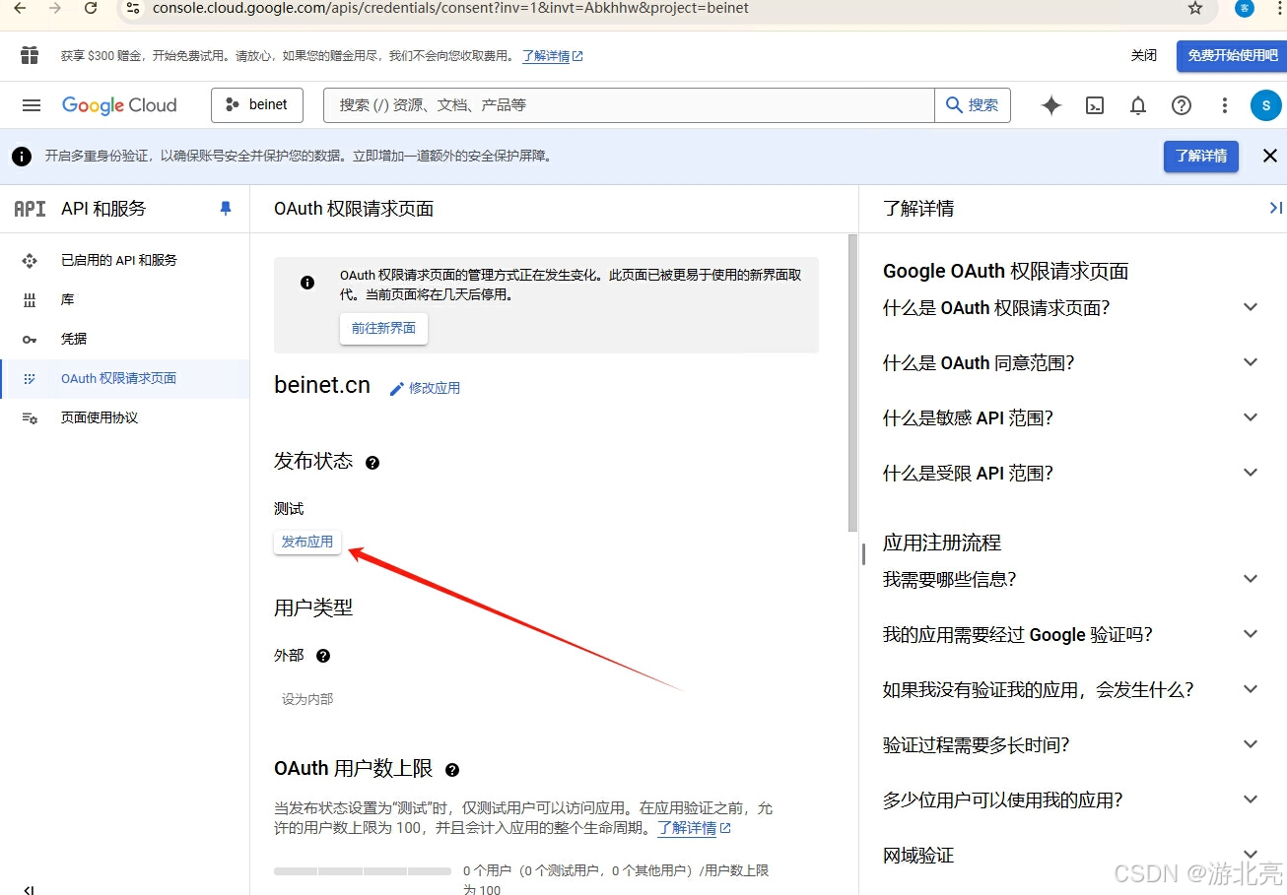Click the browser profile icon in toolbar
The height and width of the screenshot is (895, 1287).
(1245, 8)
